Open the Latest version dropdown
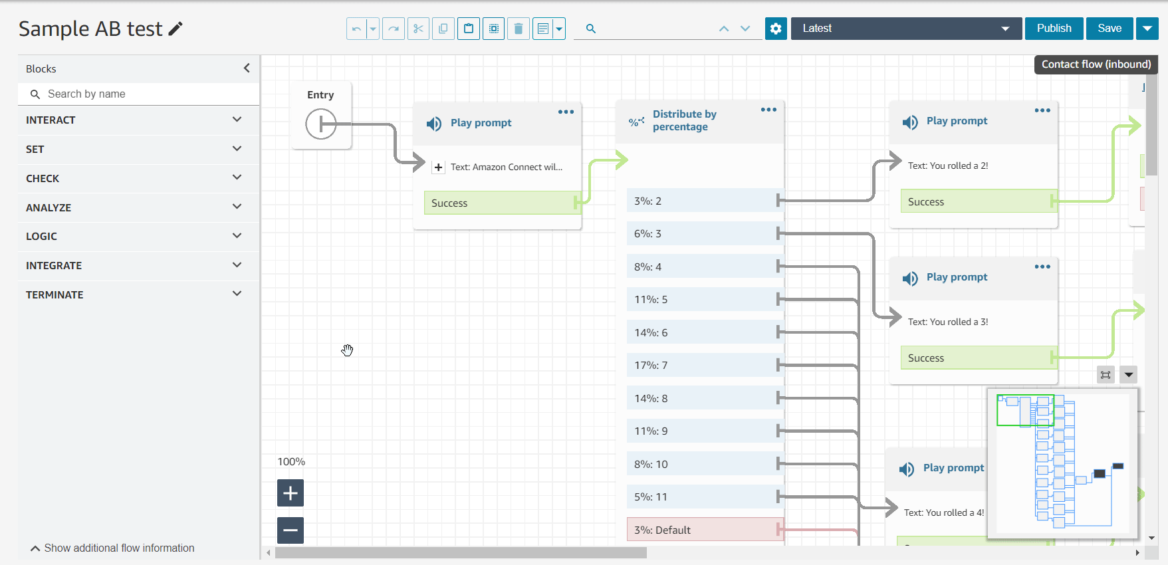Image resolution: width=1168 pixels, height=565 pixels. point(905,29)
